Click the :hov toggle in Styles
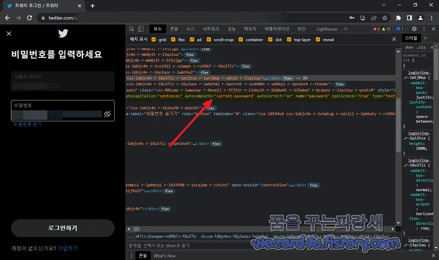439x260 pixels. tap(408, 47)
